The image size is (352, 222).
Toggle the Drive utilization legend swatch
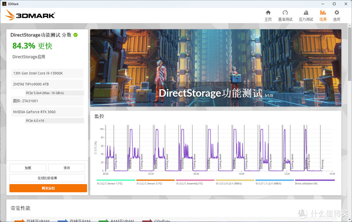click(x=315, y=180)
